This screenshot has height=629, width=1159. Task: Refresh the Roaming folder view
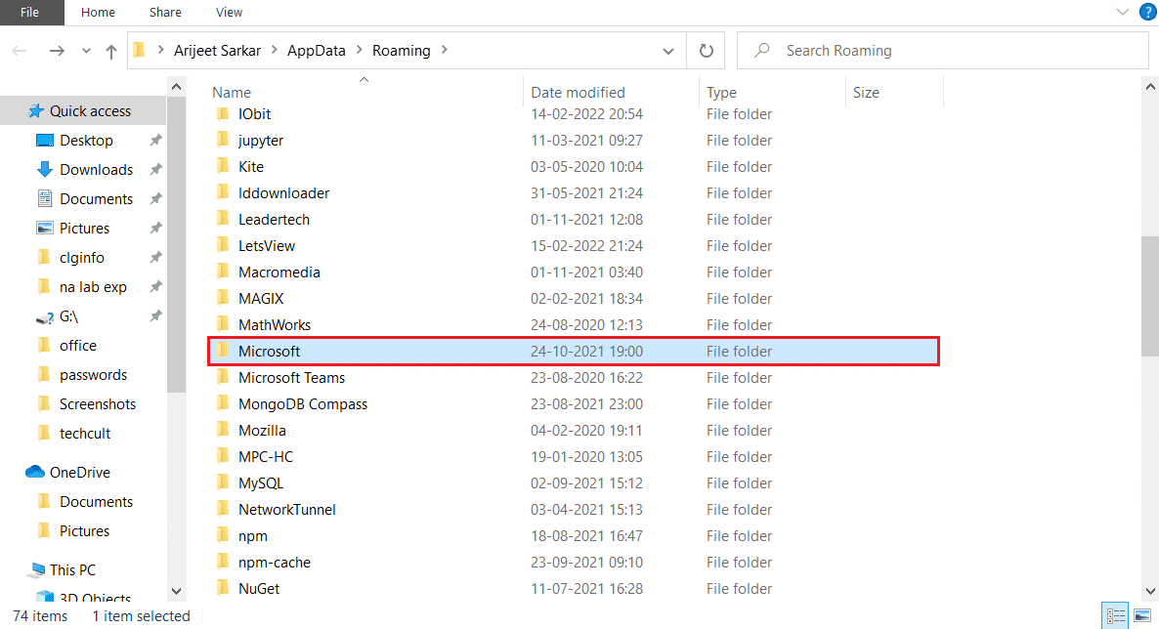[706, 50]
